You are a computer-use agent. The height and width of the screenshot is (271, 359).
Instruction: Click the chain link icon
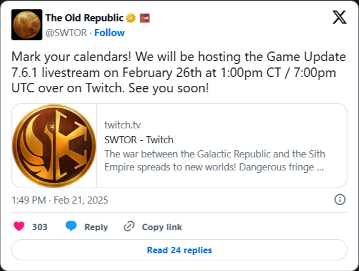click(x=129, y=227)
